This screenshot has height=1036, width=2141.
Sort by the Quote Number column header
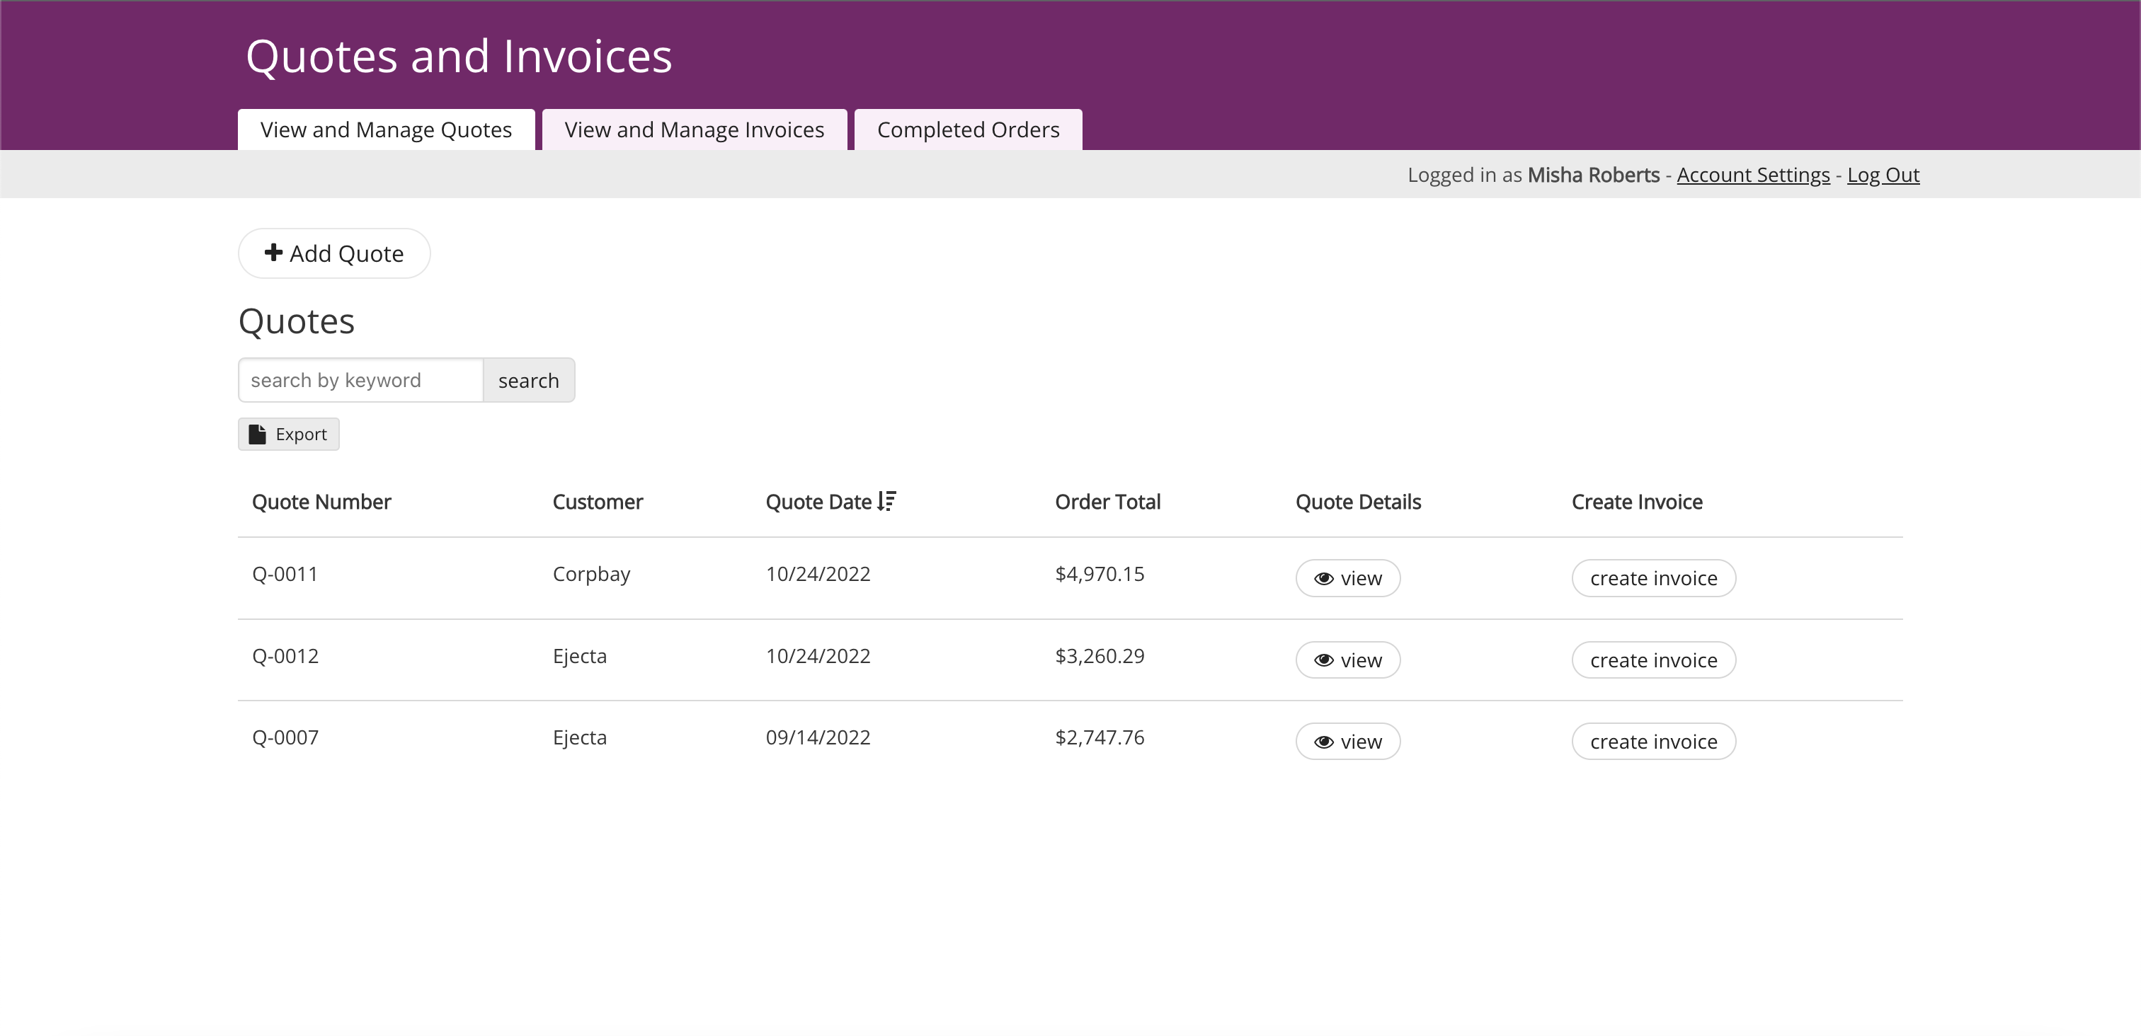coord(321,502)
